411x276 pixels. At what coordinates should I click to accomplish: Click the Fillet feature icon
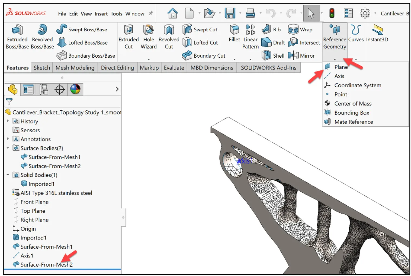coord(234,30)
